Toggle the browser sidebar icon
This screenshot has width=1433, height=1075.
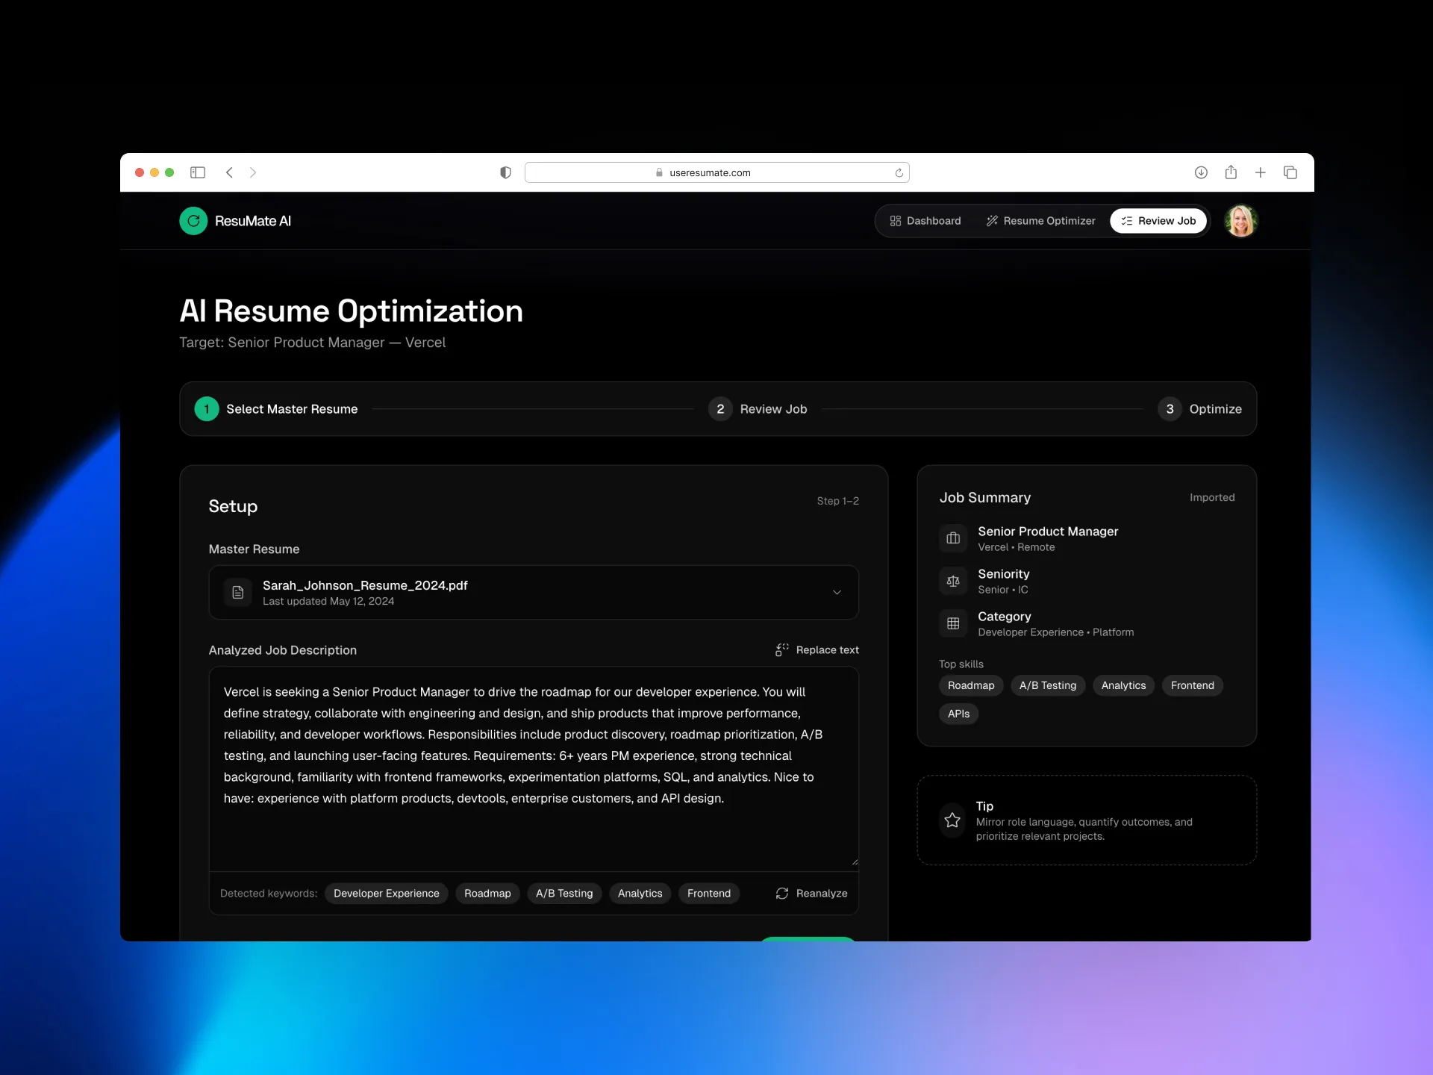(198, 172)
